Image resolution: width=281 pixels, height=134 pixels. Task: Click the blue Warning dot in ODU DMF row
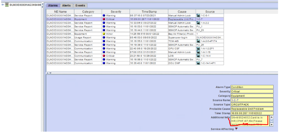[x=104, y=63]
